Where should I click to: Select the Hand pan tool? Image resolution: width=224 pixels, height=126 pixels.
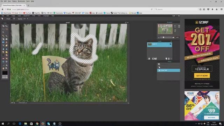pyautogui.click(x=3, y=69)
